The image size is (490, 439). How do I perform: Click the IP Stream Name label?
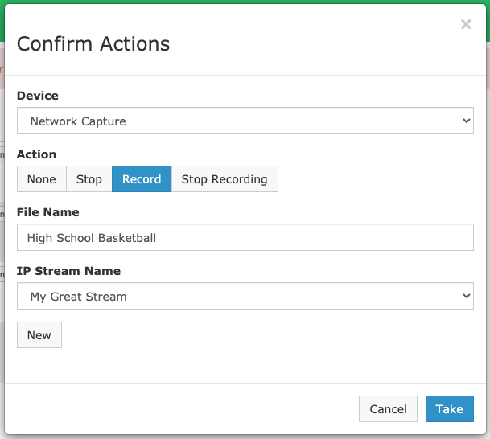point(68,271)
